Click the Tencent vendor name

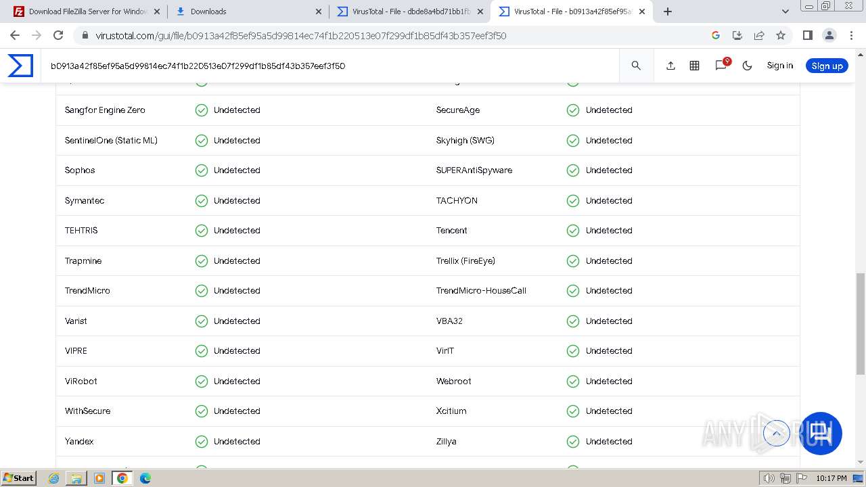(x=452, y=231)
